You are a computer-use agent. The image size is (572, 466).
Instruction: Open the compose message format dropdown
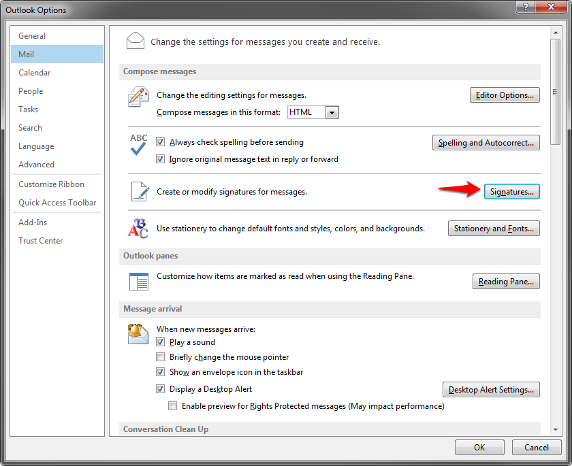point(332,112)
